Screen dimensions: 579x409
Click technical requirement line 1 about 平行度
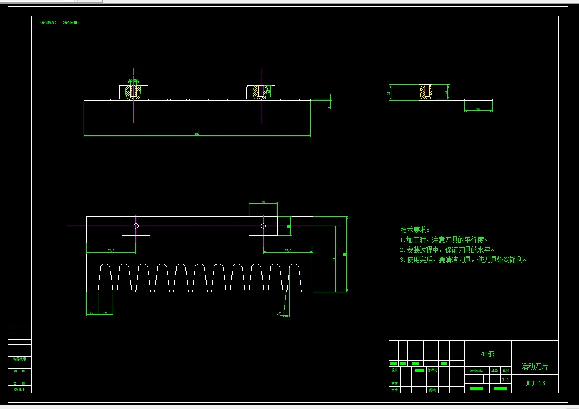coord(444,240)
